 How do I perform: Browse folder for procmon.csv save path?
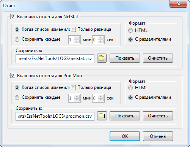102,116
